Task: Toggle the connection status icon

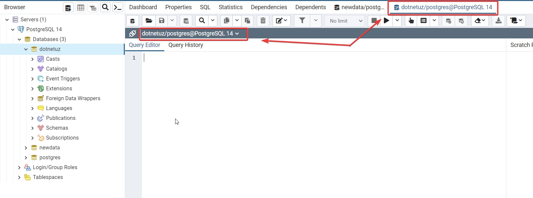Action: (132, 33)
